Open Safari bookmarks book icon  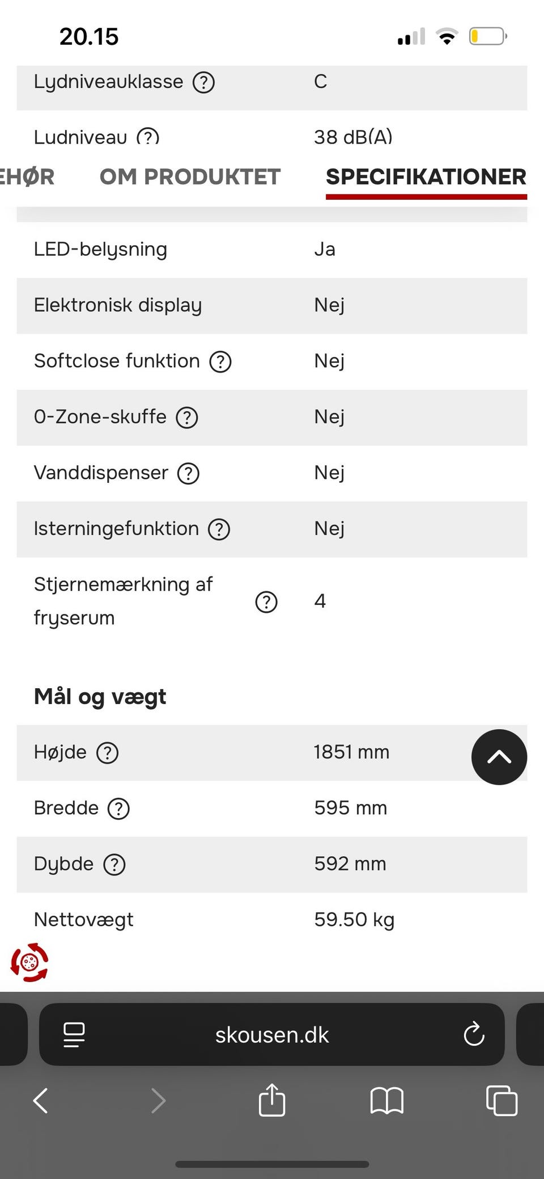(x=386, y=1101)
